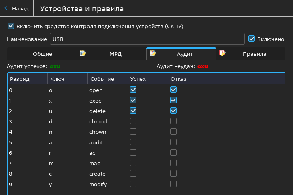This screenshot has height=195, width=293.
Task: Click the Разряд column header
Action: [20, 79]
